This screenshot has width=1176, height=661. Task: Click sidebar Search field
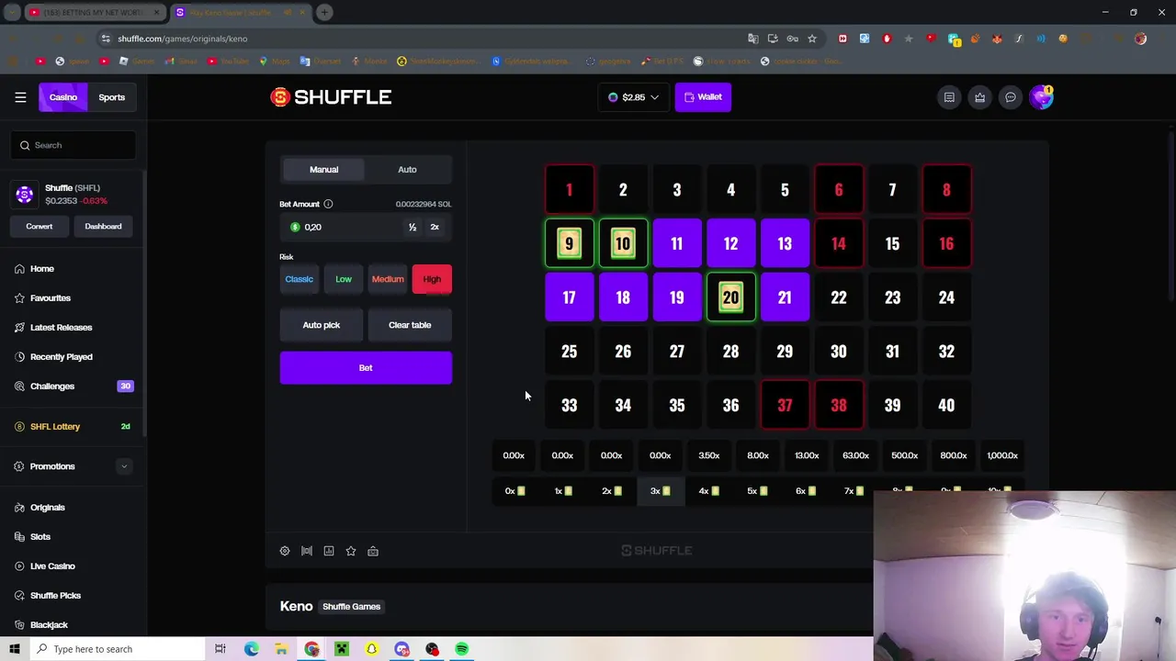coord(73,145)
